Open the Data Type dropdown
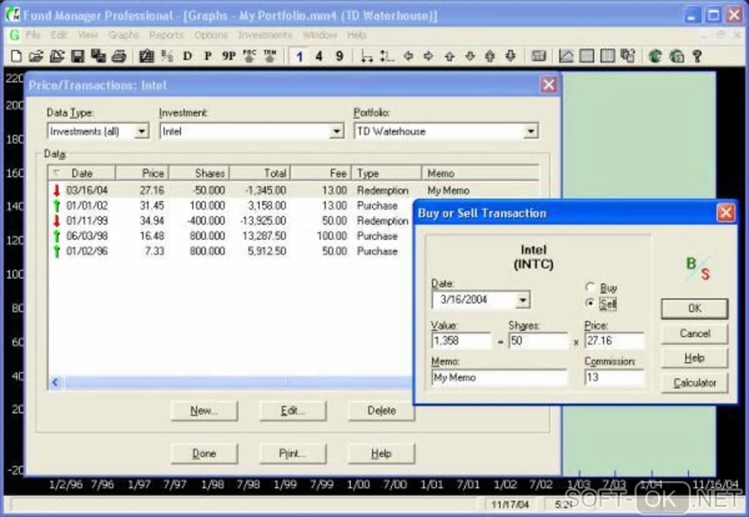This screenshot has height=517, width=749. [141, 131]
